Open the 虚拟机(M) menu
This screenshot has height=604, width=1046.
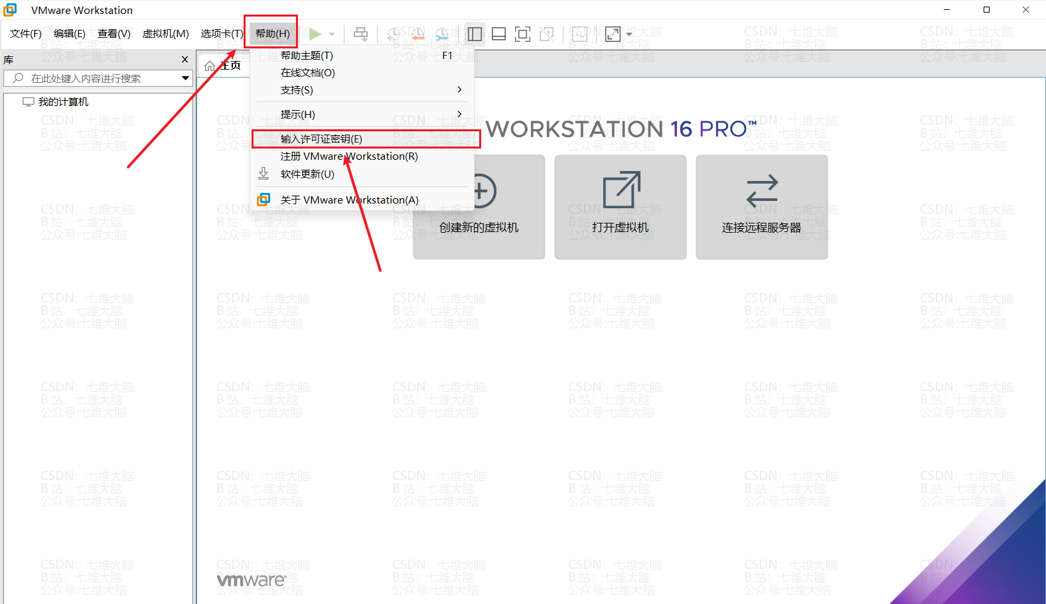[x=166, y=34]
